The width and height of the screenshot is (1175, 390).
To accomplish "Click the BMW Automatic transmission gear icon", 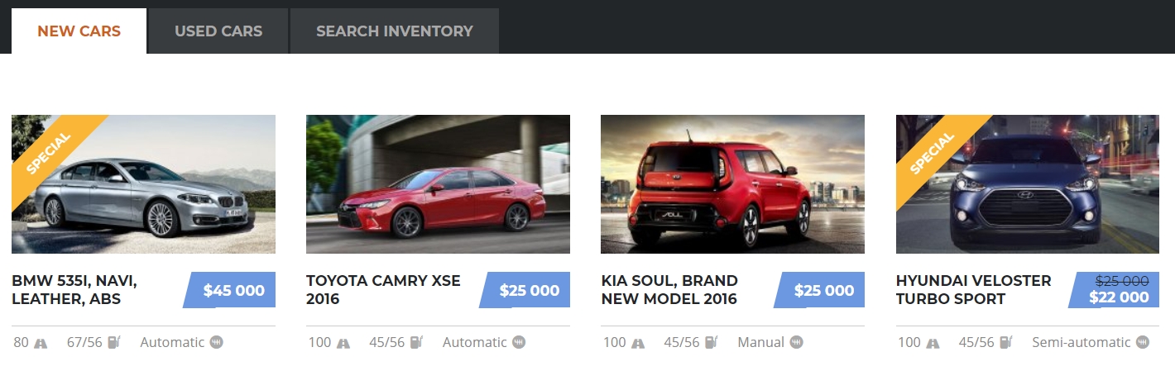I will pyautogui.click(x=216, y=342).
